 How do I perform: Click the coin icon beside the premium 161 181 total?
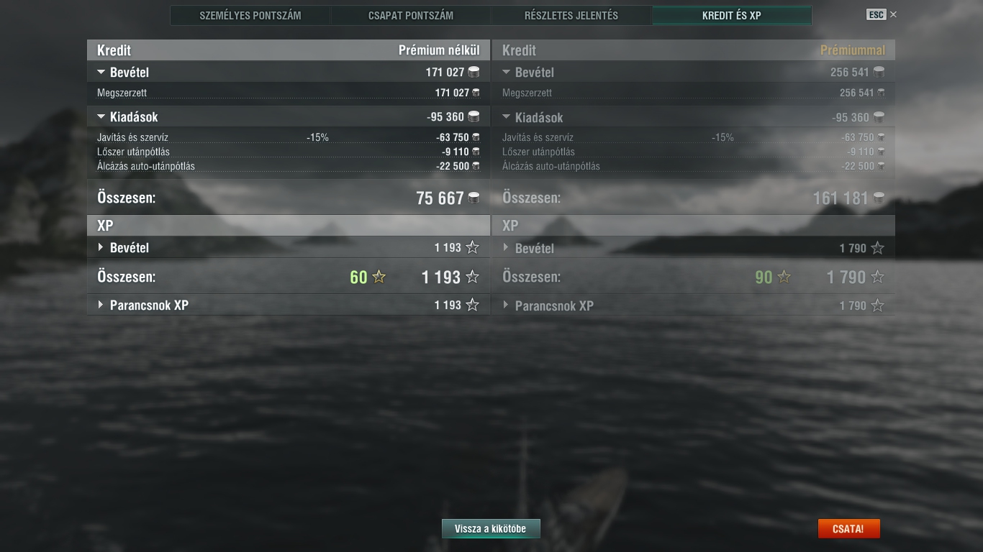pyautogui.click(x=879, y=198)
